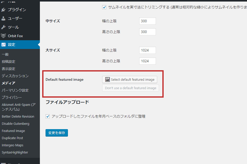247x164 pixels.
Task: Click Don't use a default featured image
Action: pyautogui.click(x=130, y=88)
